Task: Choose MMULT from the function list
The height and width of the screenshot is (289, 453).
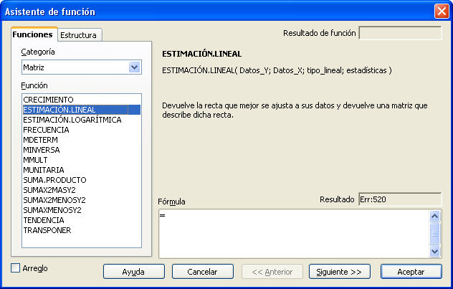Action: (37, 160)
